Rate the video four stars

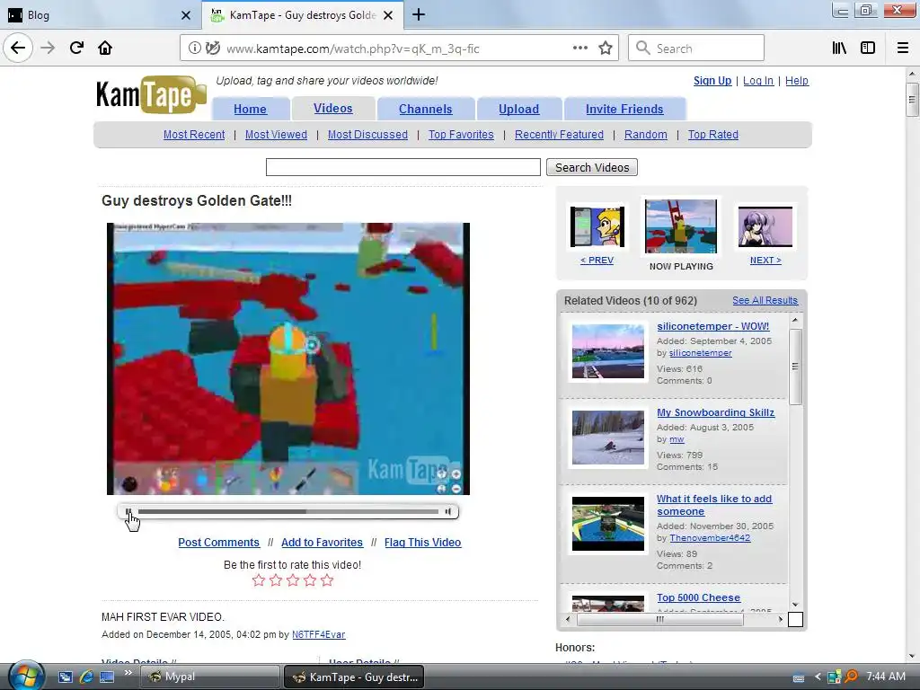click(310, 580)
